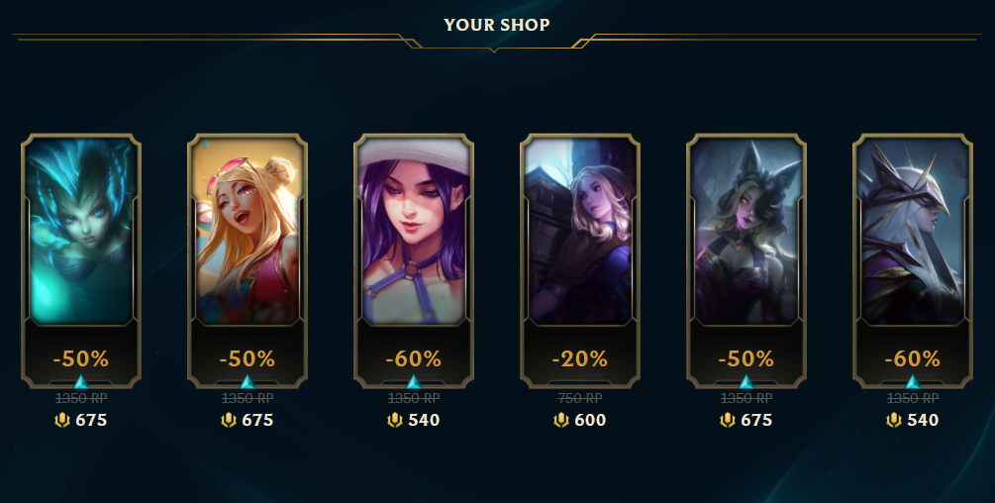This screenshot has width=995, height=503.
Task: Select the fox-eared coven skin card
Action: tap(746, 260)
